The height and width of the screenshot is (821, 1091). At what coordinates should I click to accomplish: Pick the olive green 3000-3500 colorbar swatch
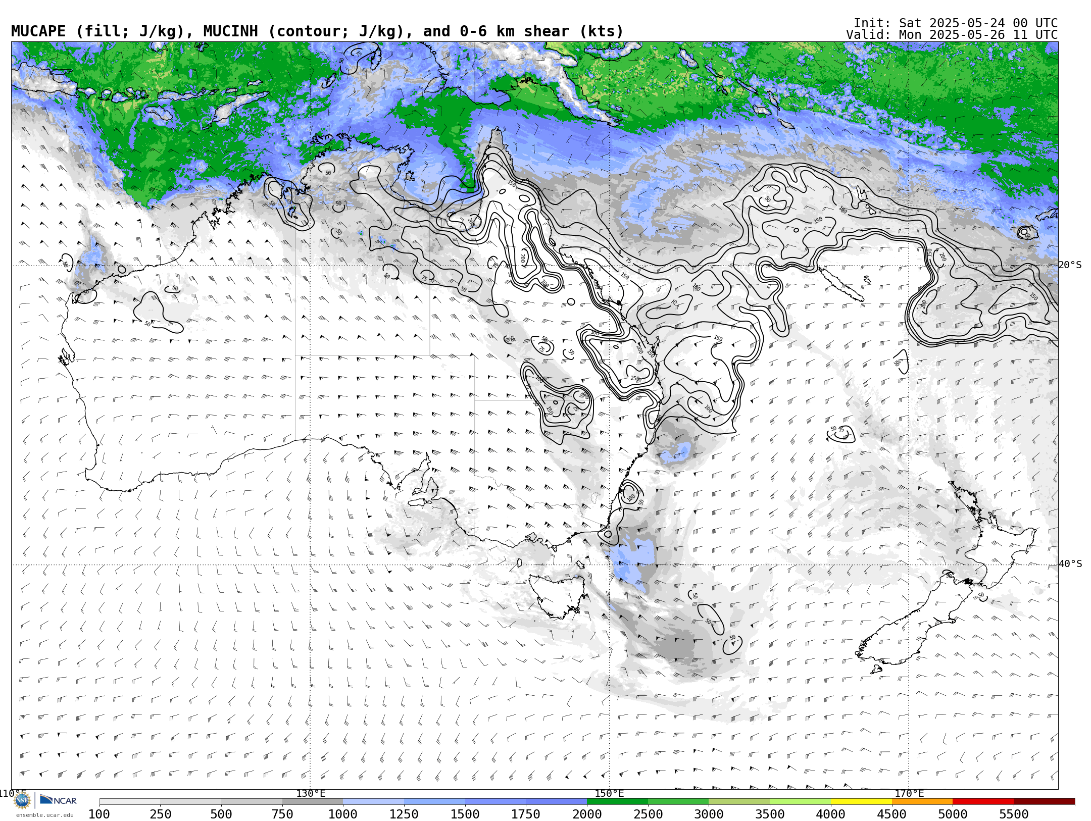[739, 802]
